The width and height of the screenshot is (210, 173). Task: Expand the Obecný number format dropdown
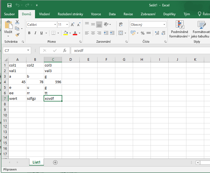click(164, 25)
